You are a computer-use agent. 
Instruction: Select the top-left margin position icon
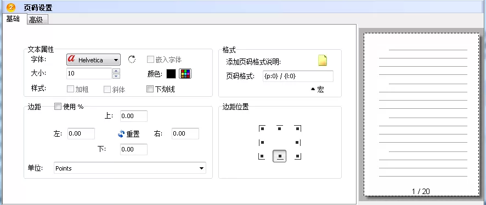[x=262, y=128]
